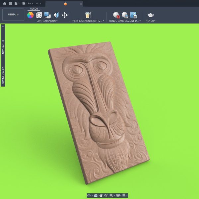Open the COMMENTAIRES side panel
199x199 pixels.
tap(3, 75)
